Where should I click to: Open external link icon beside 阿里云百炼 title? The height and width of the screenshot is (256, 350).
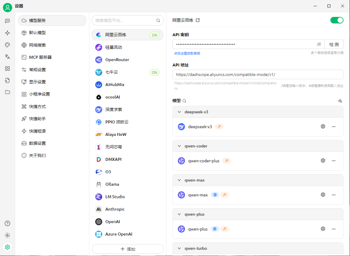tap(198, 20)
